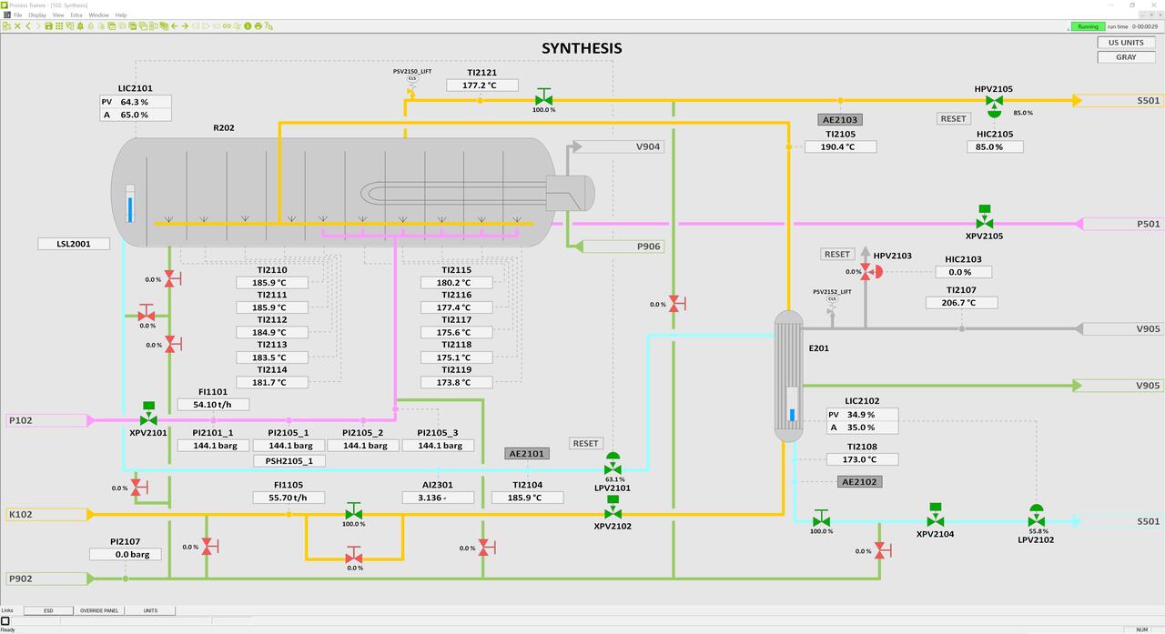Select the HPV2103 valve icon

[866, 270]
